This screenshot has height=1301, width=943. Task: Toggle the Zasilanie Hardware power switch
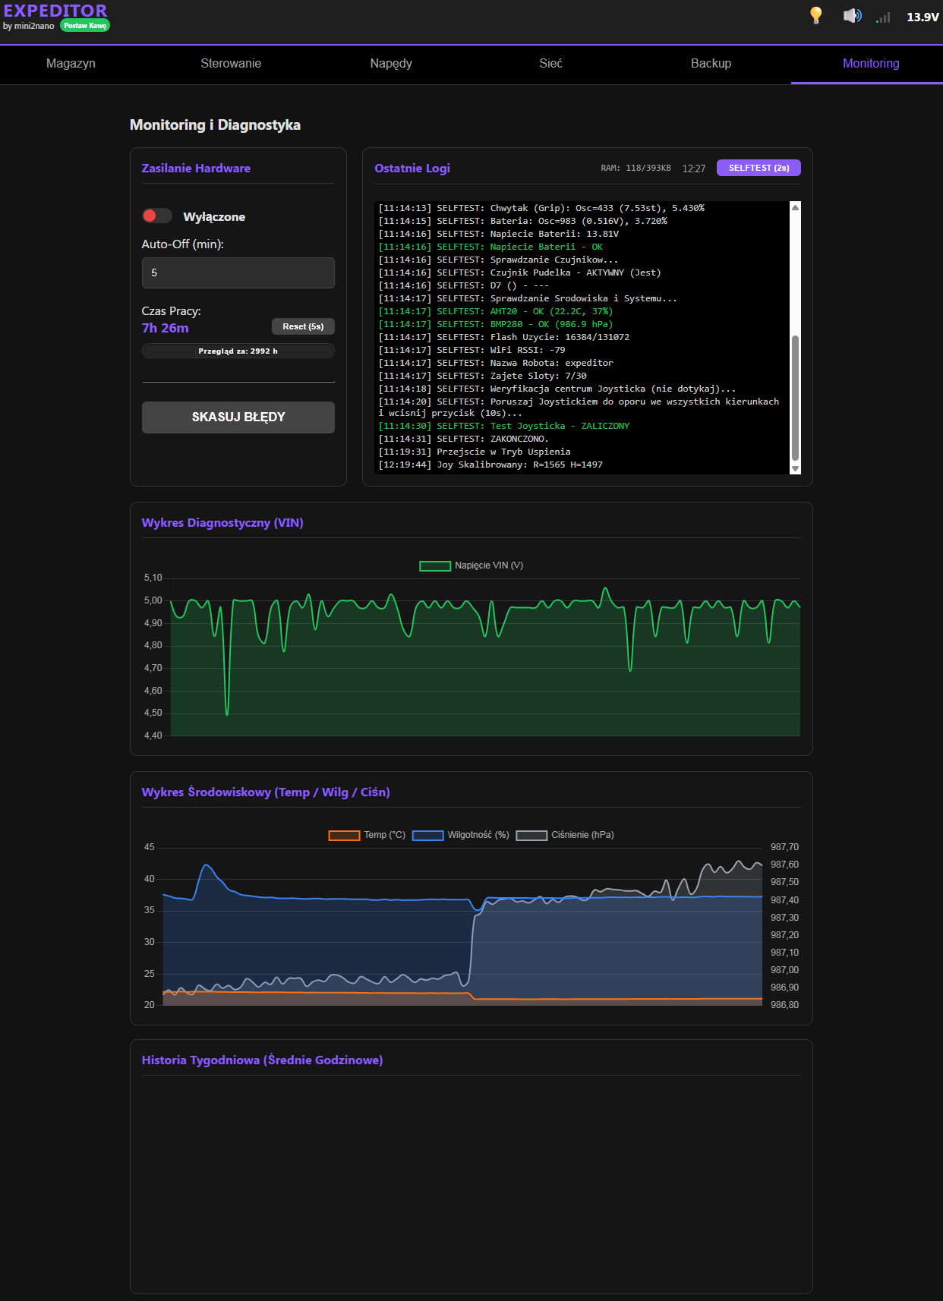[x=157, y=216]
